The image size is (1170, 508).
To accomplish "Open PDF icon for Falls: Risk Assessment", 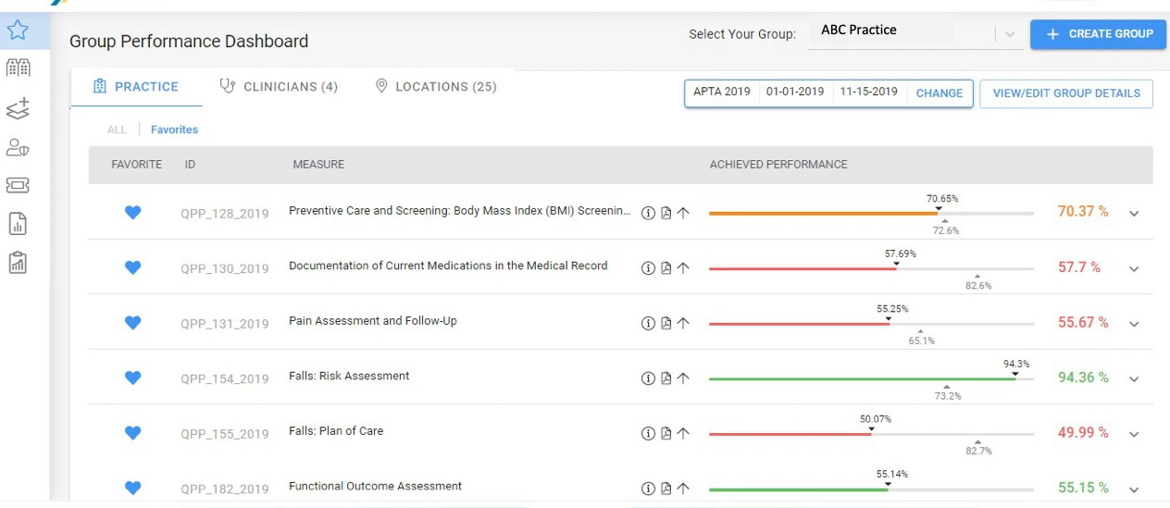I will [x=666, y=378].
